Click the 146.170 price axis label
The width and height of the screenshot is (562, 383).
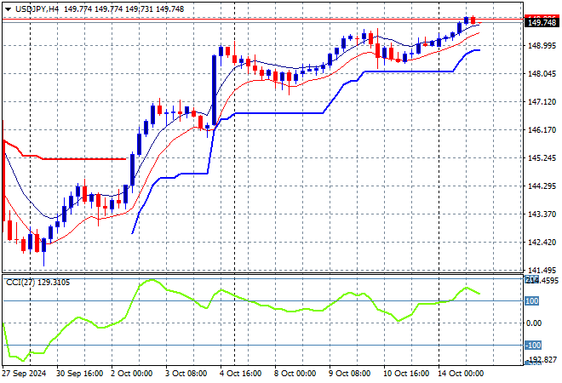click(x=542, y=129)
